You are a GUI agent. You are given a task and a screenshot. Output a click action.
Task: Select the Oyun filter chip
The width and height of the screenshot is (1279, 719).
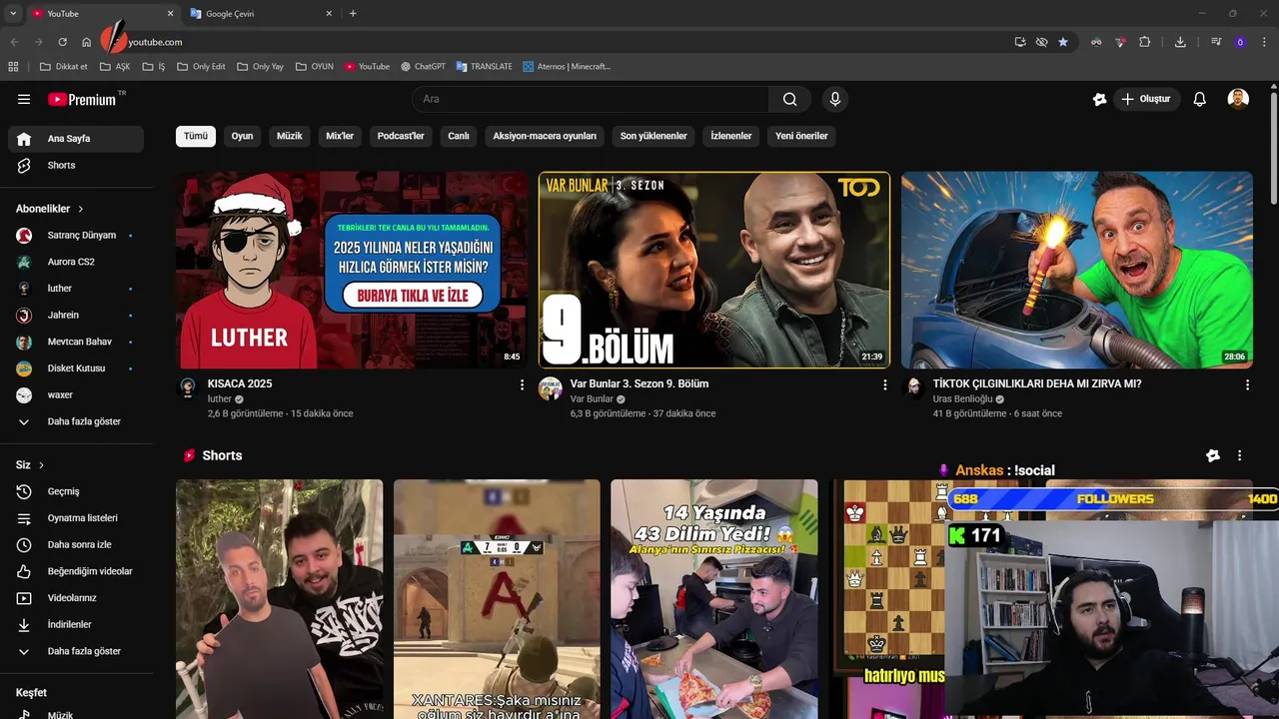pos(243,136)
